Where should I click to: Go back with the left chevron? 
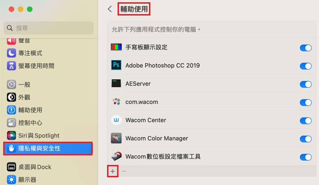(110, 9)
